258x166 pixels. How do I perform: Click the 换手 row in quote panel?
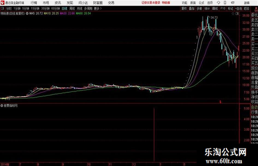pyautogui.click(x=254, y=92)
